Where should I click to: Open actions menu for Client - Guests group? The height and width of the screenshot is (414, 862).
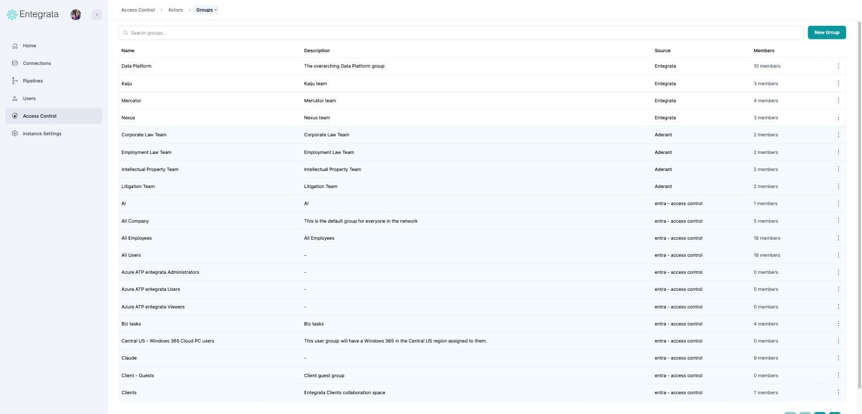838,376
